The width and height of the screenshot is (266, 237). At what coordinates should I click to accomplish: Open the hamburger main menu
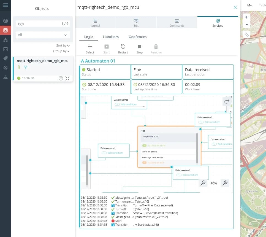(6, 5)
